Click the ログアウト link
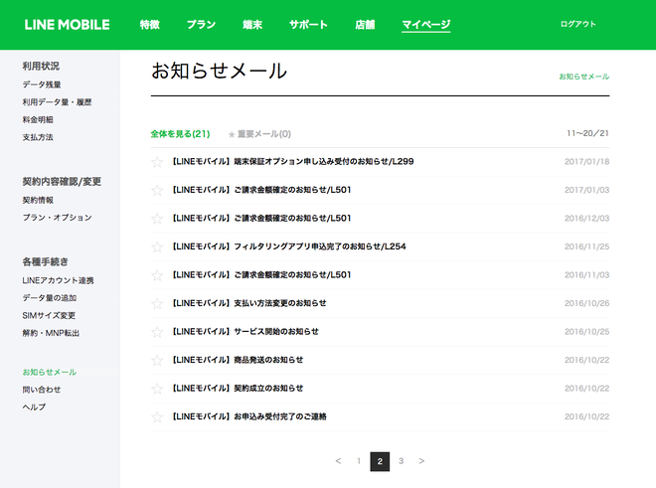 [x=578, y=24]
